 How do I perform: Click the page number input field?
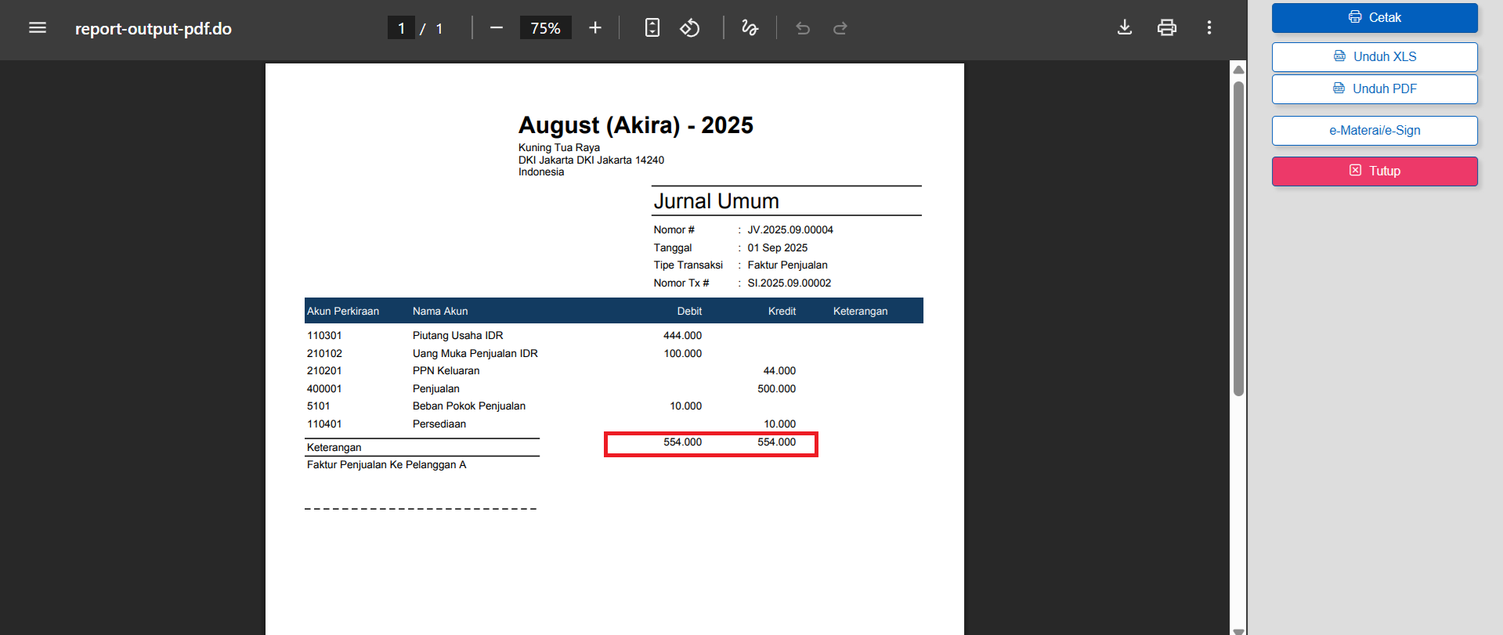click(x=401, y=28)
